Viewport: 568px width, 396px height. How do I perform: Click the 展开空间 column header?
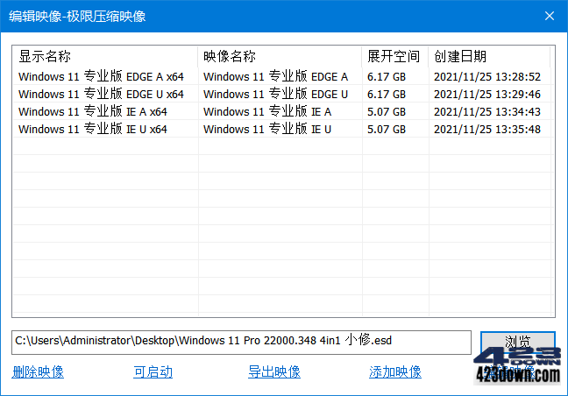(x=395, y=56)
